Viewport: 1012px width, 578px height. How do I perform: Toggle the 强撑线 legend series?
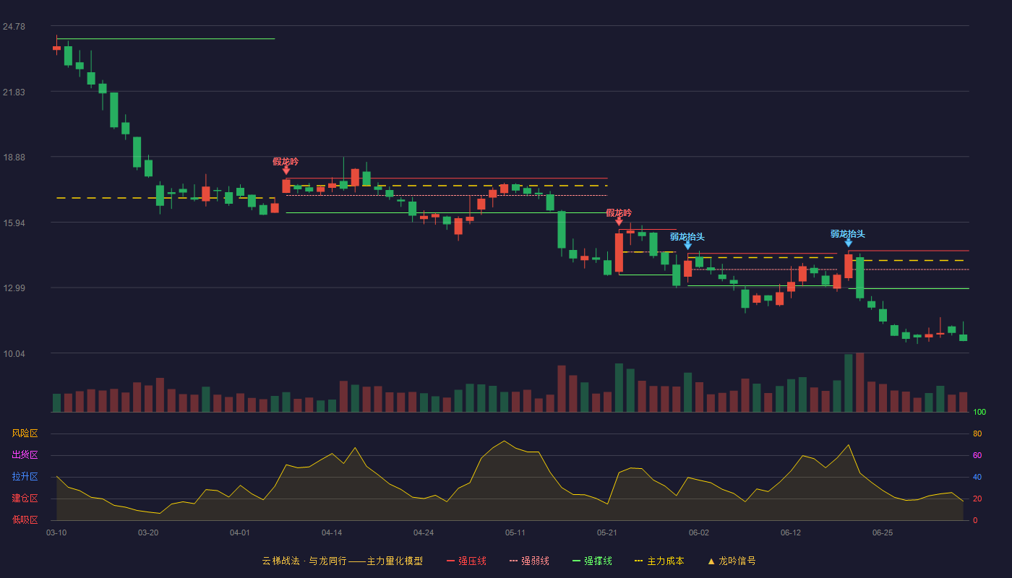pyautogui.click(x=593, y=561)
